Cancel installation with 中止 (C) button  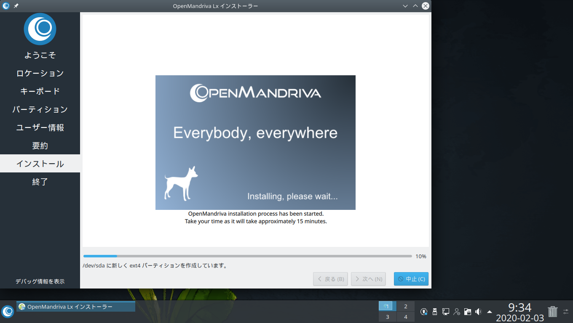[x=411, y=279]
